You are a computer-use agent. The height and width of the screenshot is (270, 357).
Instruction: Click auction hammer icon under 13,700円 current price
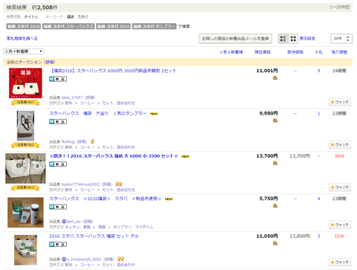tap(275, 163)
